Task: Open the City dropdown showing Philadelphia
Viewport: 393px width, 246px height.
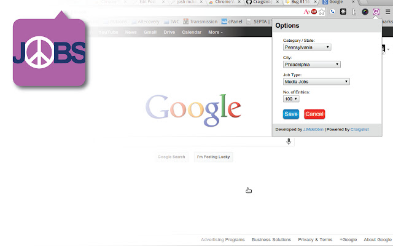Action: click(312, 65)
